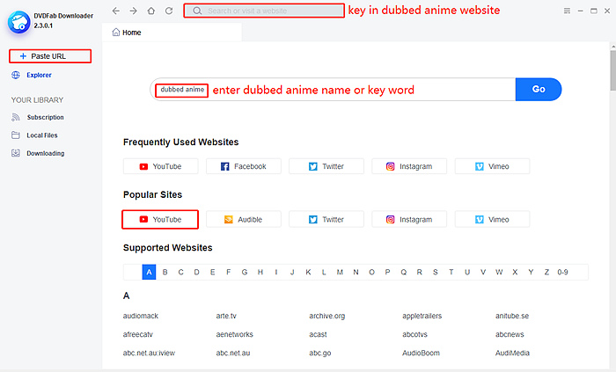Click the Paste URL button

coord(50,56)
